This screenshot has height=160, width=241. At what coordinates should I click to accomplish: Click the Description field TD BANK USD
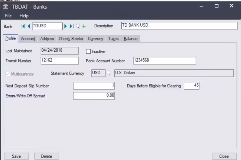(179, 25)
